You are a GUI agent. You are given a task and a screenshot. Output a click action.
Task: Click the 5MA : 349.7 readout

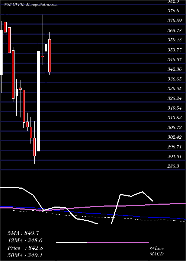click(x=23, y=233)
